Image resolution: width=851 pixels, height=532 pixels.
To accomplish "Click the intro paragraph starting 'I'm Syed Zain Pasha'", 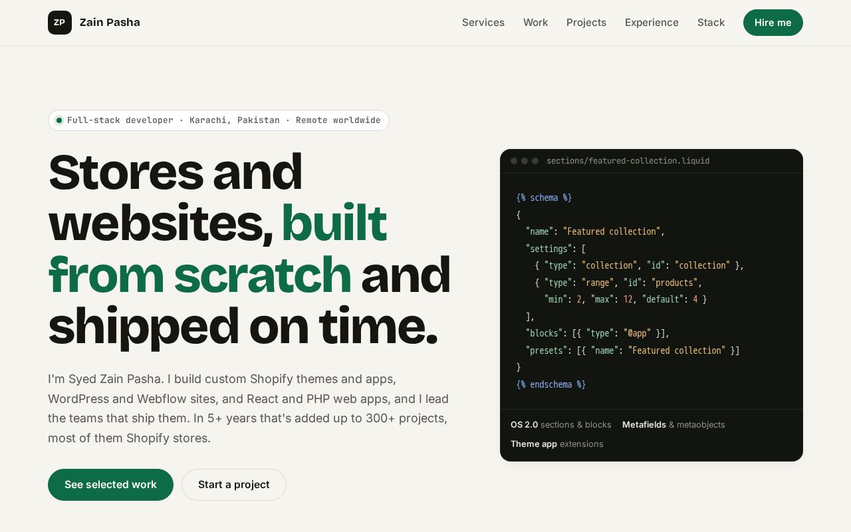I will click(x=249, y=408).
